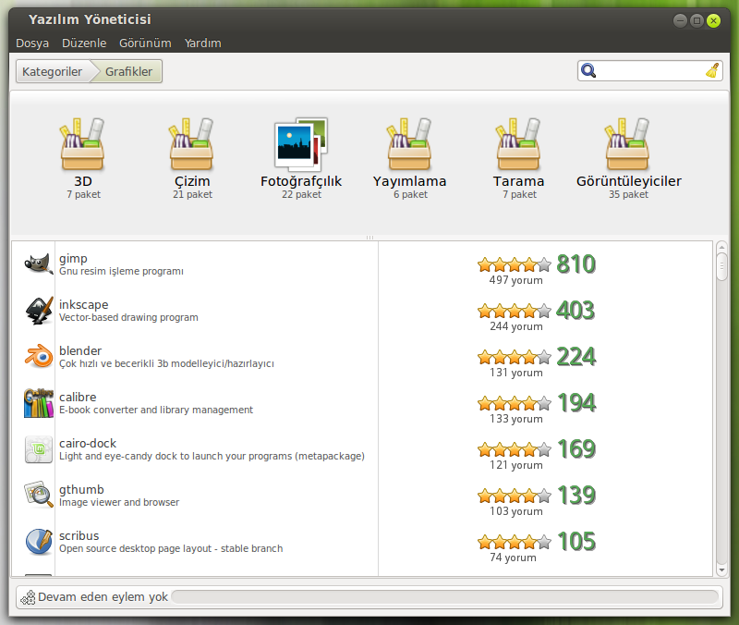Select the cairo-dock package name
739x625 pixels.
pos(88,444)
